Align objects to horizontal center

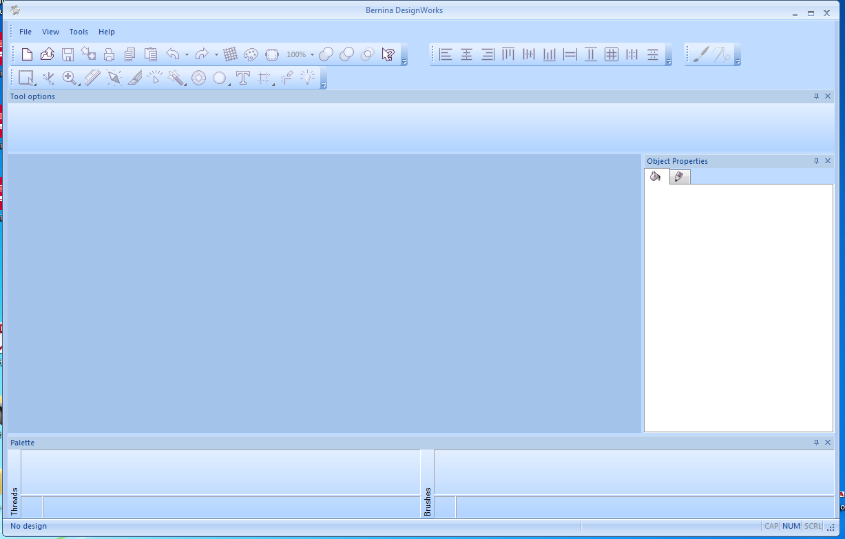(467, 54)
